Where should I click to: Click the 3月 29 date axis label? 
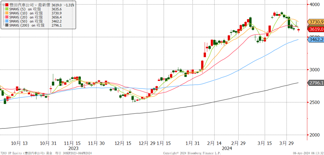coord(287,143)
